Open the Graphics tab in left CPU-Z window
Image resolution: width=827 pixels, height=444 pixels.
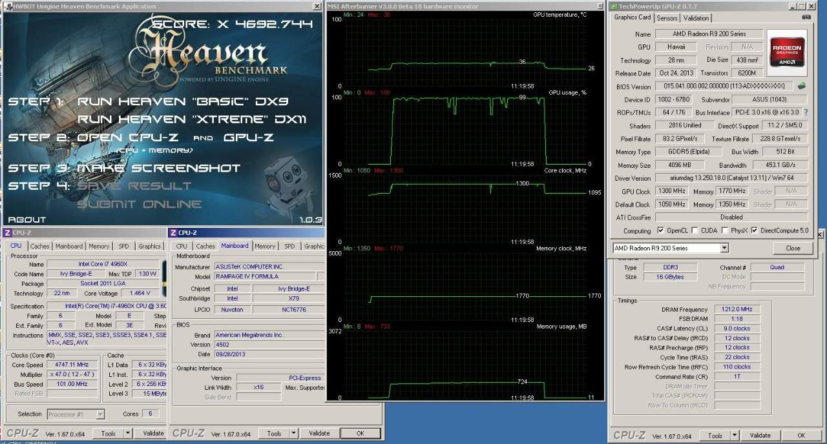(x=150, y=246)
